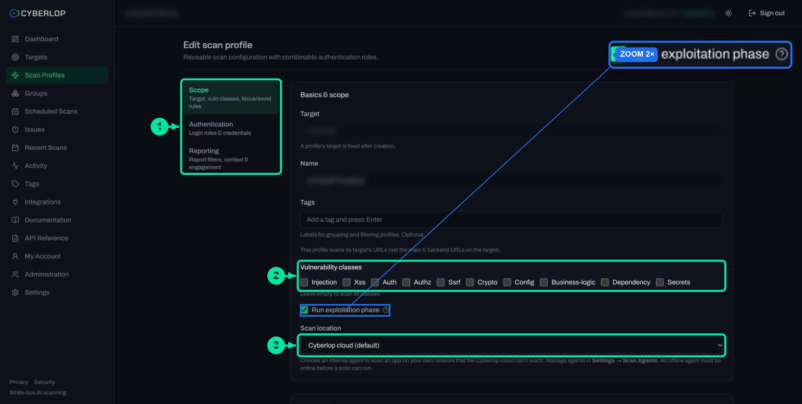Open the Dashboard icon in sidebar

15,39
